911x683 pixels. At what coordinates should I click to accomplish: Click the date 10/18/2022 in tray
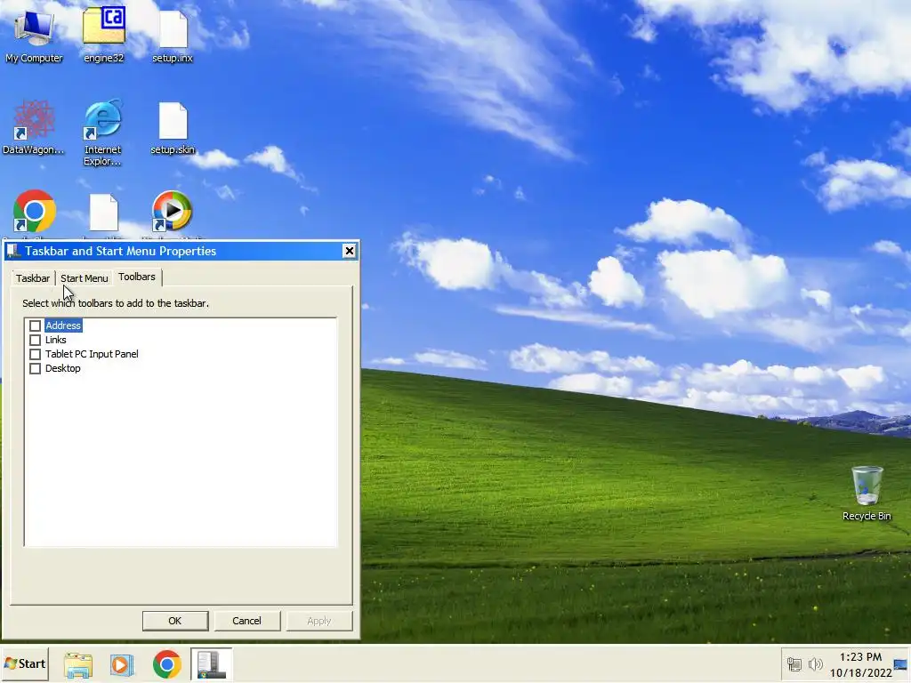[860, 672]
